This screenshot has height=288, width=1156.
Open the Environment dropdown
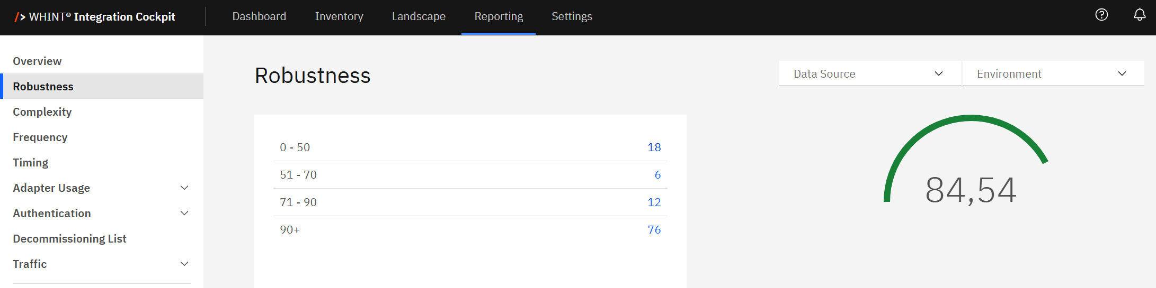(1052, 74)
